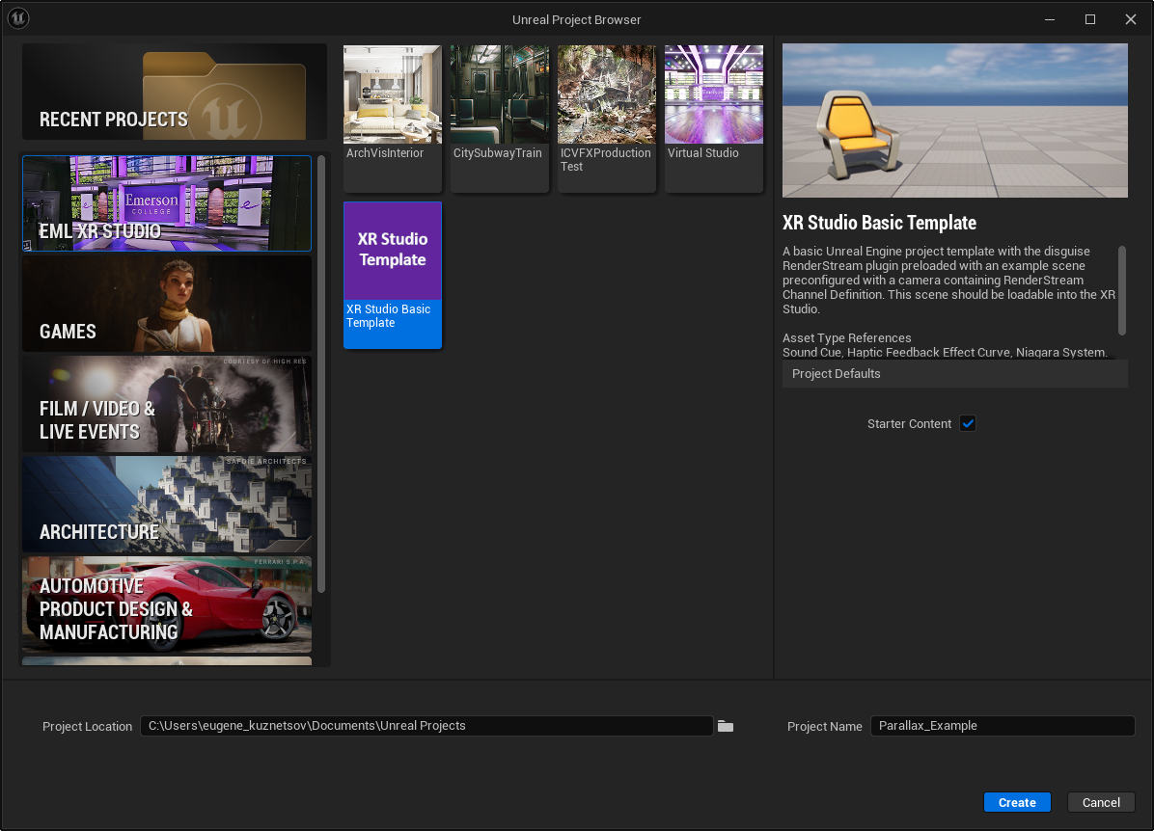
Task: Open Recent Projects category
Action: (x=175, y=92)
